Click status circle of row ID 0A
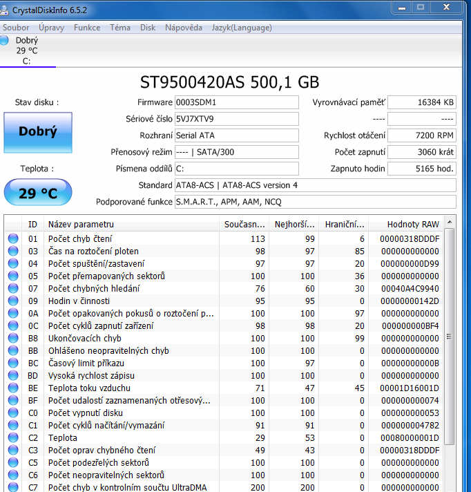This screenshot has width=471, height=492. coord(13,313)
